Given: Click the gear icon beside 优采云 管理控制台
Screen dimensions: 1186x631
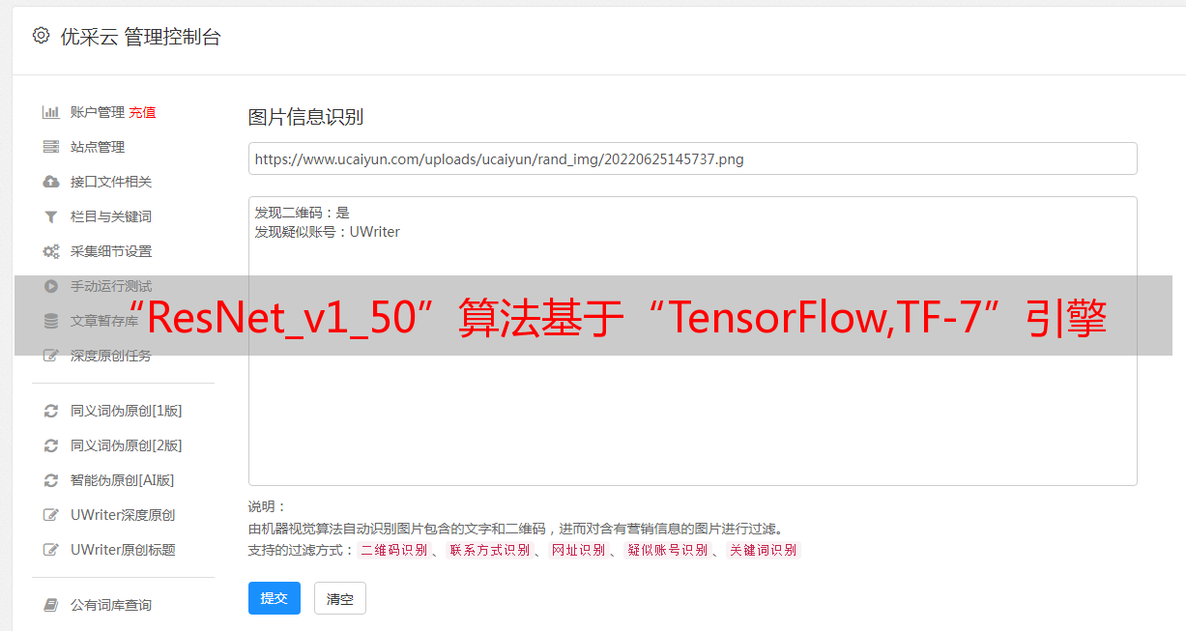Looking at the screenshot, I should point(41,36).
